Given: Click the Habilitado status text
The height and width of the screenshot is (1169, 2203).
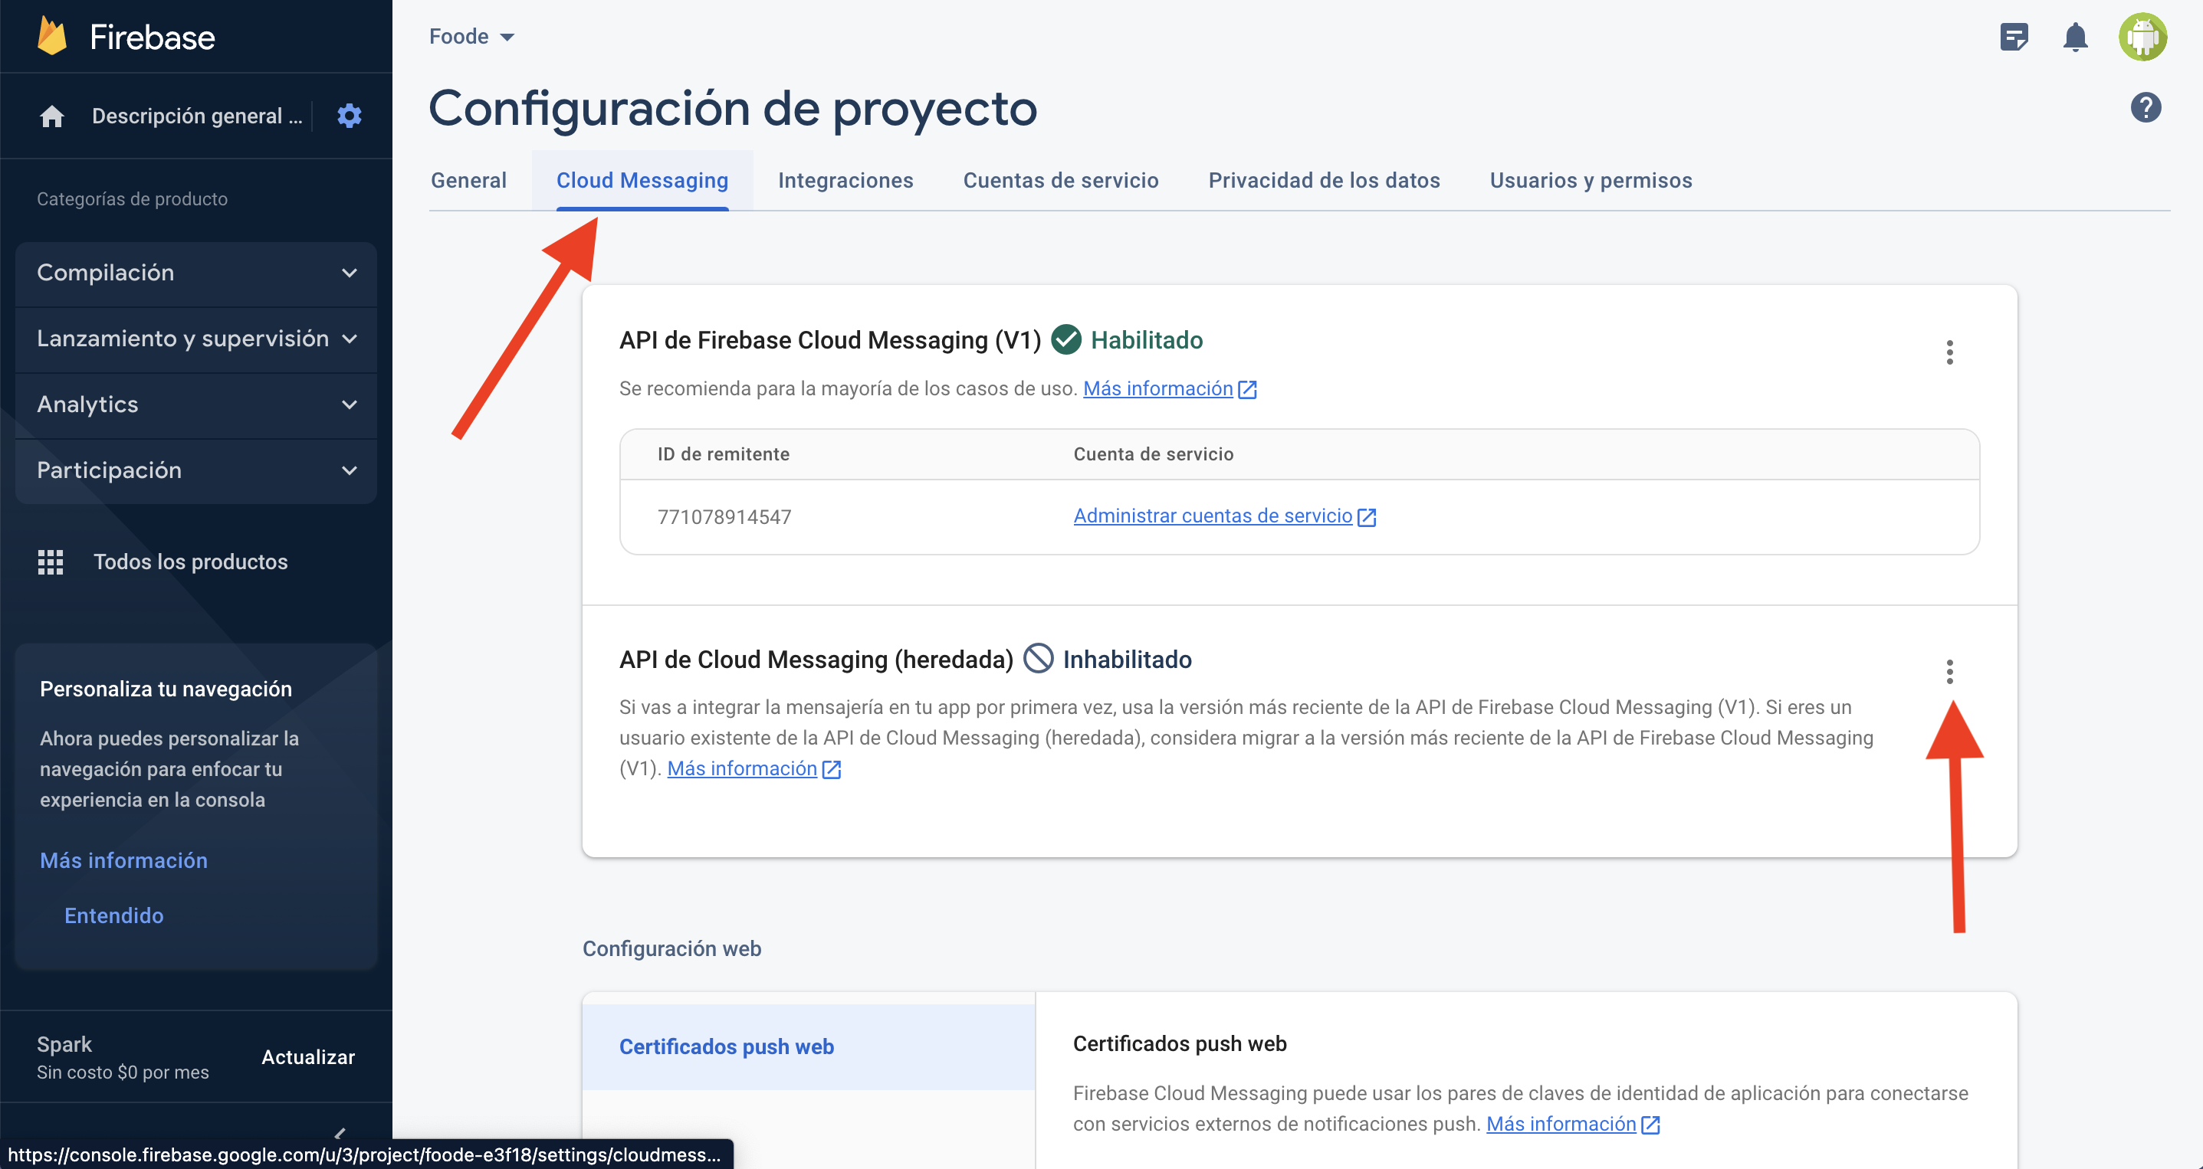Looking at the screenshot, I should (1147, 340).
